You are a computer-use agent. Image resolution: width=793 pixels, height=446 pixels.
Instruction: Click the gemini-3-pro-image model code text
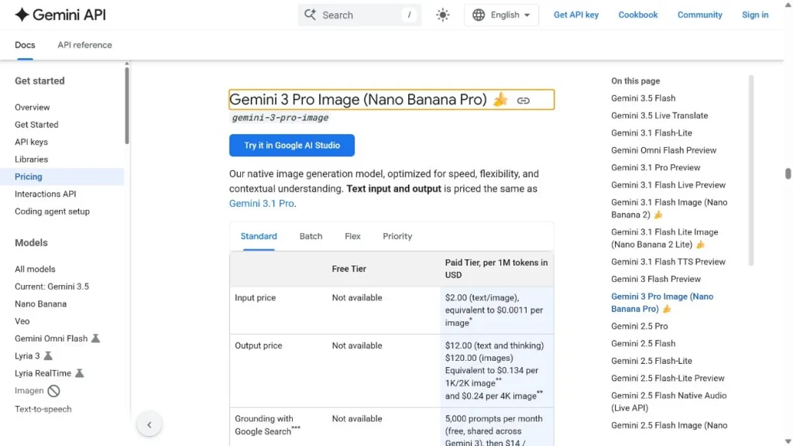pyautogui.click(x=280, y=118)
